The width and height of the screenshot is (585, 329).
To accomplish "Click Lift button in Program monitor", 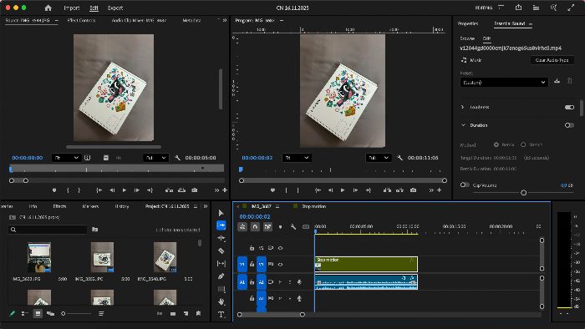I will click(387, 190).
